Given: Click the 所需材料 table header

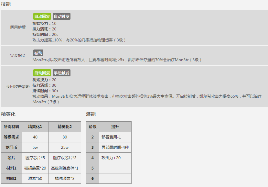Looking at the screenshot, I should tap(11, 126).
